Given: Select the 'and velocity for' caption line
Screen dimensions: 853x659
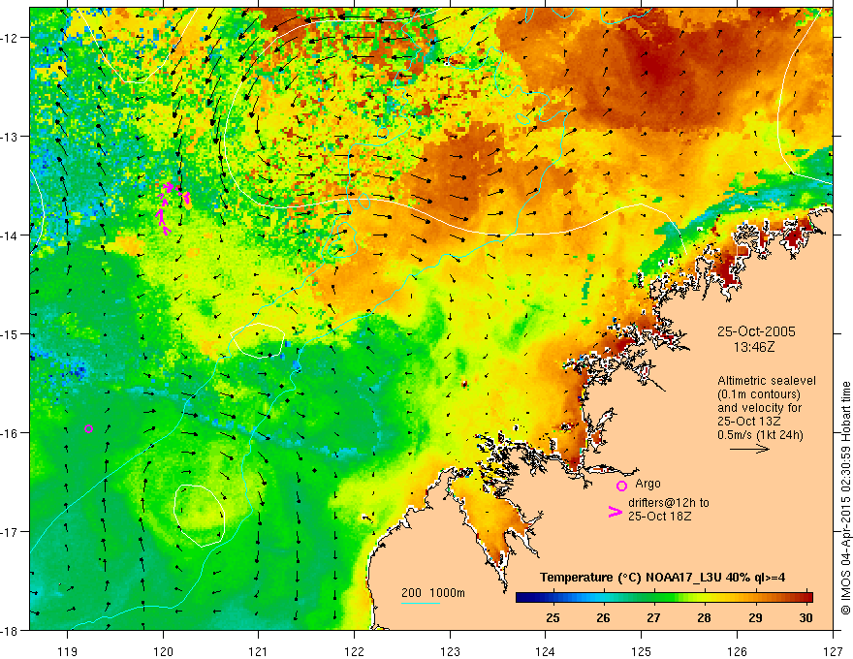Looking at the screenshot, I should (759, 408).
